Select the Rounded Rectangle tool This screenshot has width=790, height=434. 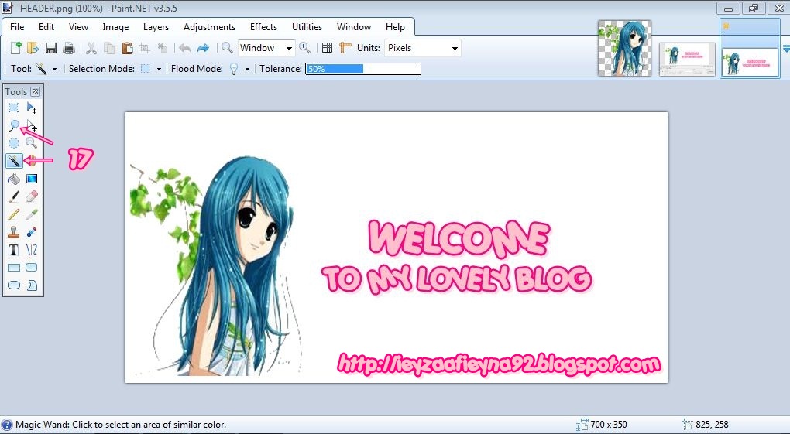click(x=32, y=268)
